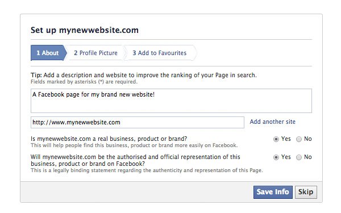Click the Save Info button
Viewport: 341px width, 213px height.
click(273, 192)
